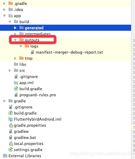Select the libs folder label
The height and width of the screenshot is (159, 135).
(x=23, y=64)
